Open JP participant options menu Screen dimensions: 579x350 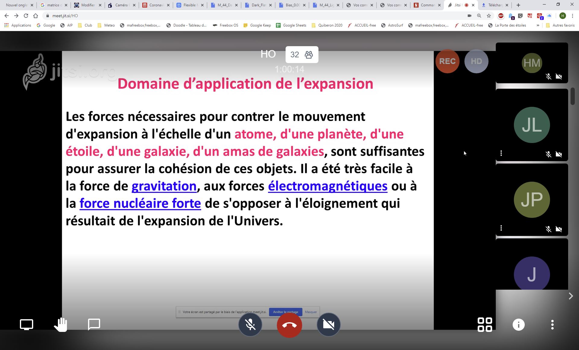pos(501,228)
